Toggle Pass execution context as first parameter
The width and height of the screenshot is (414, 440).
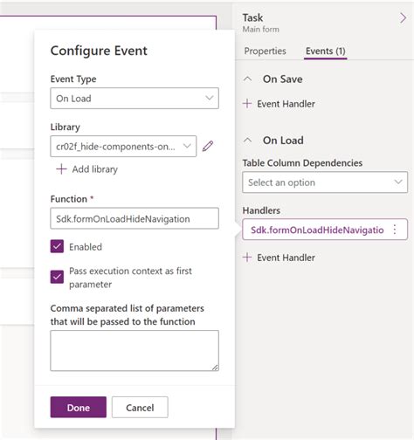[x=57, y=277]
